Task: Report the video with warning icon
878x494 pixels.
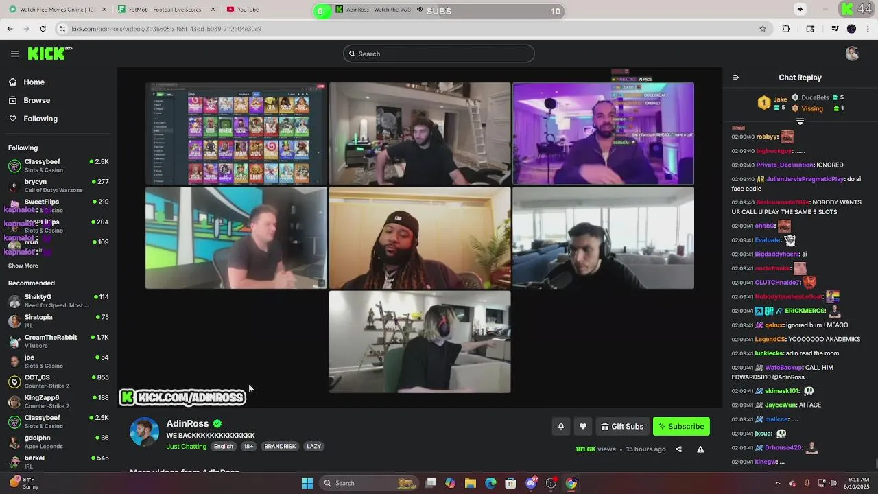Action: (700, 449)
